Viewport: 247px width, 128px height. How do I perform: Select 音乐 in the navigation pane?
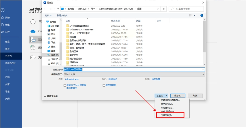52,47
